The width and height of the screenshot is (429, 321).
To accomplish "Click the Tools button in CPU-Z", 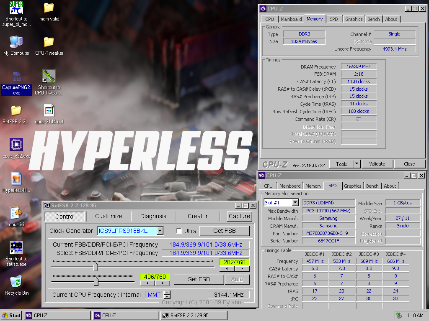I will [x=341, y=164].
